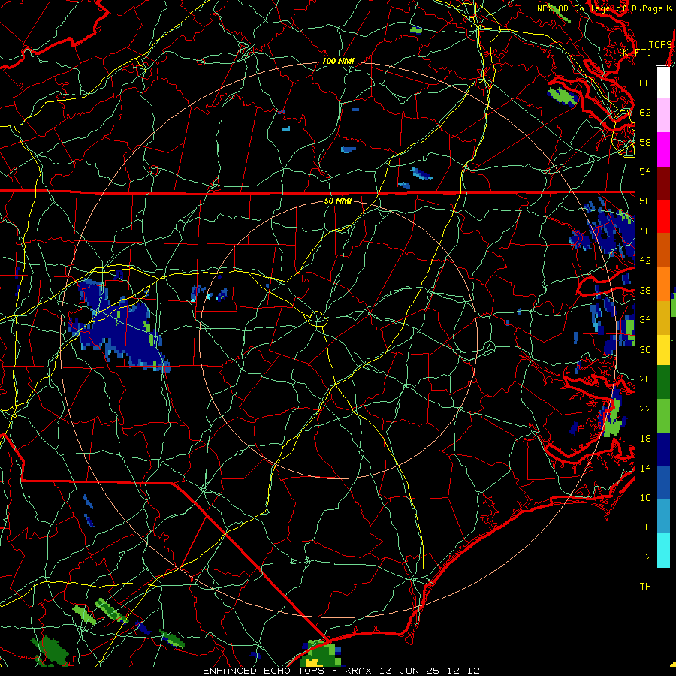Click the light green legend swatch

pyautogui.click(x=663, y=416)
